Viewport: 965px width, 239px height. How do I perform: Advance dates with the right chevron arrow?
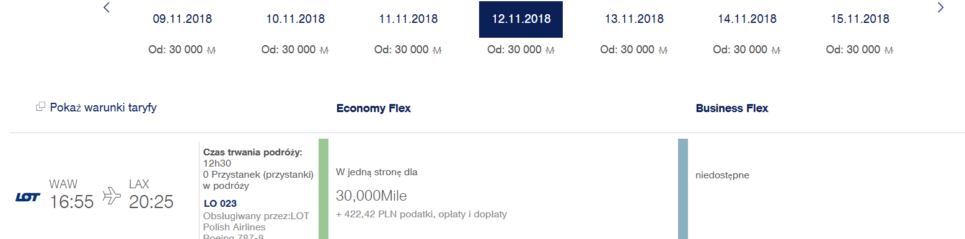point(940,7)
